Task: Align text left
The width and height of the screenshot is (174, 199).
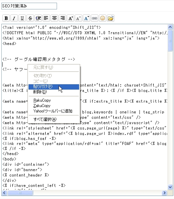Action: (x=46, y=18)
